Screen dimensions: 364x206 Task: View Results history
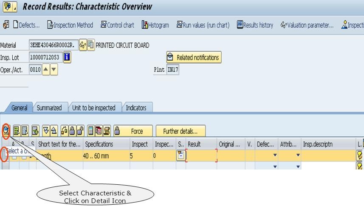pos(255,25)
